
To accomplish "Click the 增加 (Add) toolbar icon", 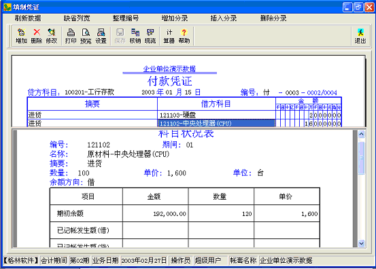I will 21,36.
